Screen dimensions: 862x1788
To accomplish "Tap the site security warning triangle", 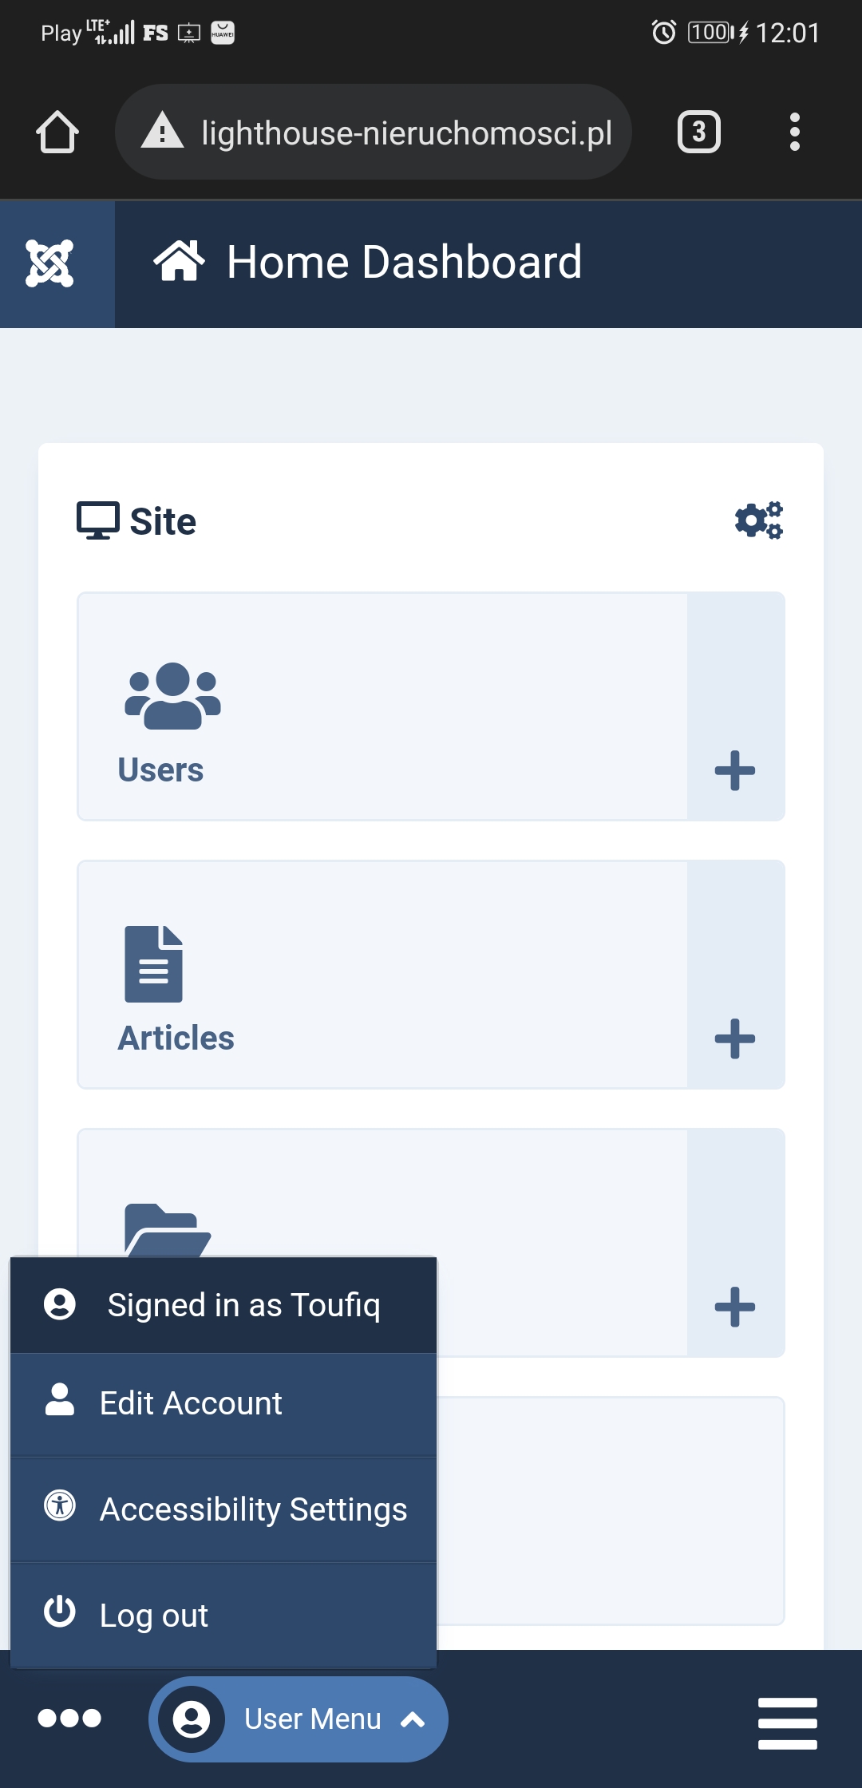I will 162,132.
